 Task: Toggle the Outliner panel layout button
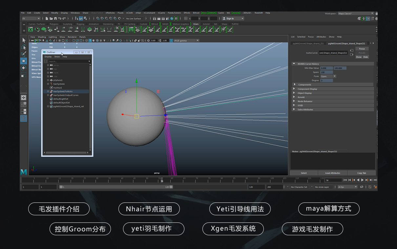pos(24,119)
